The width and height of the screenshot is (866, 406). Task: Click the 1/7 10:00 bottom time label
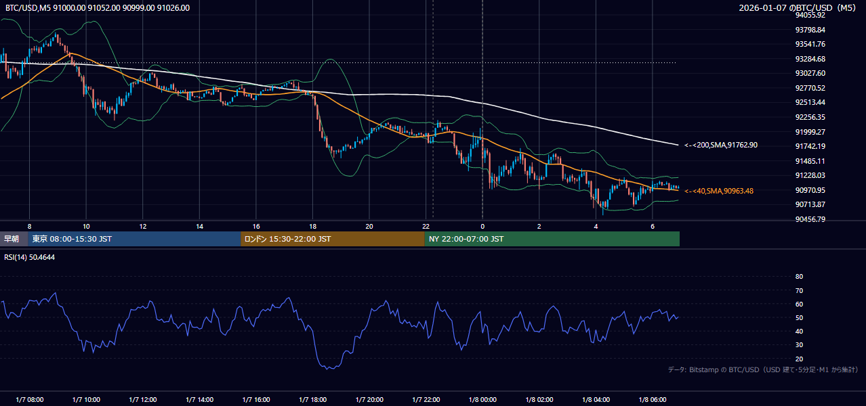pyautogui.click(x=86, y=400)
